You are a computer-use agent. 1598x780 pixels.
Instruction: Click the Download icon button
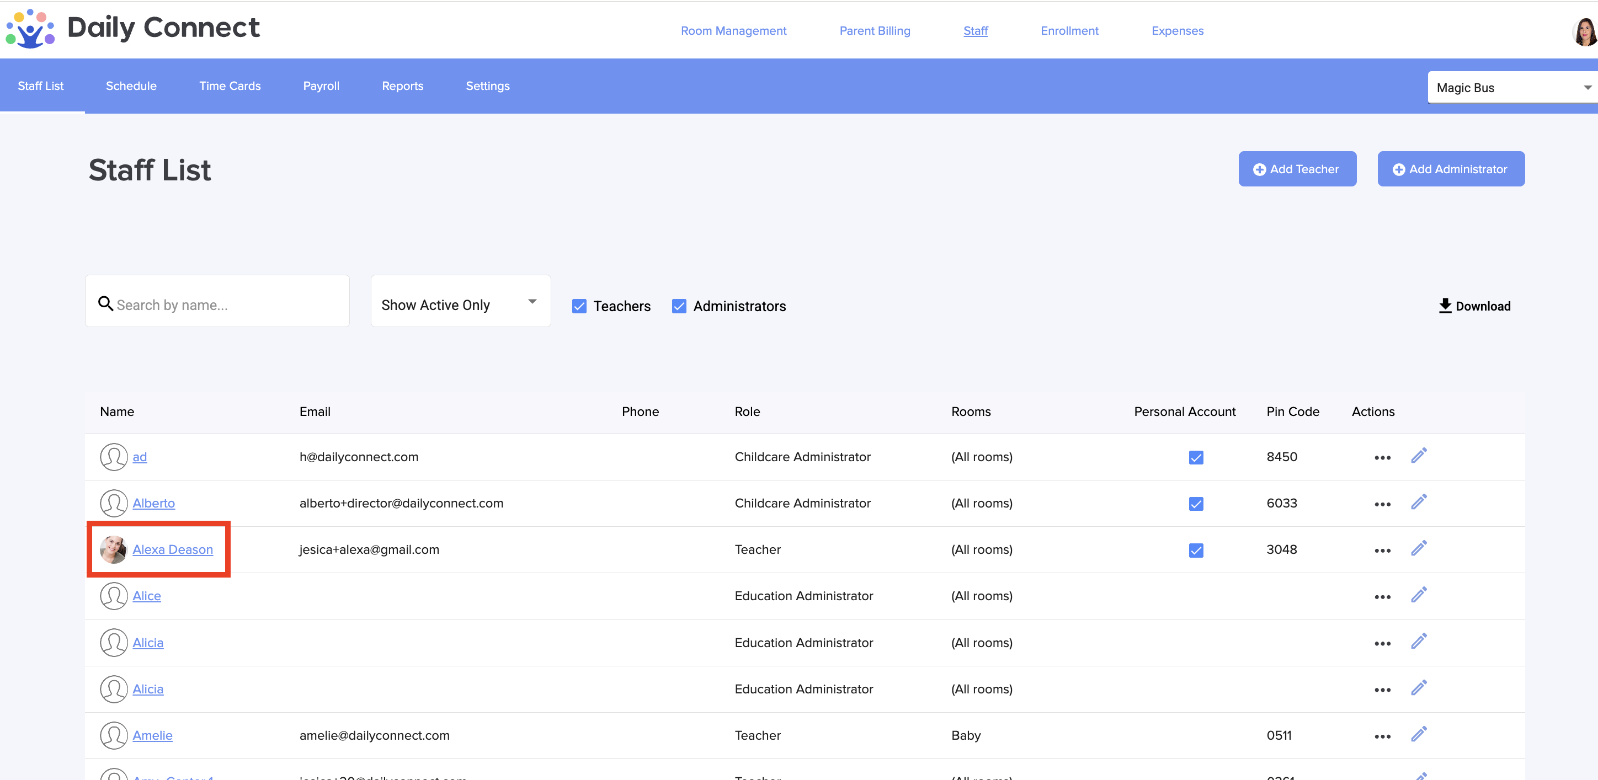(1445, 306)
